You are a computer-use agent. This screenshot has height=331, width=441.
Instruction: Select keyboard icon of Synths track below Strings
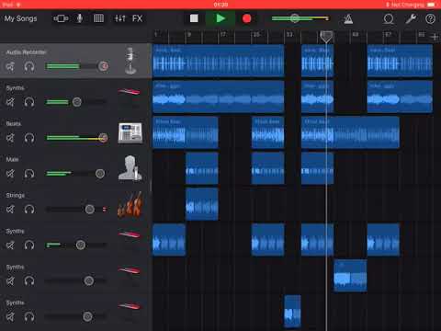130,234
